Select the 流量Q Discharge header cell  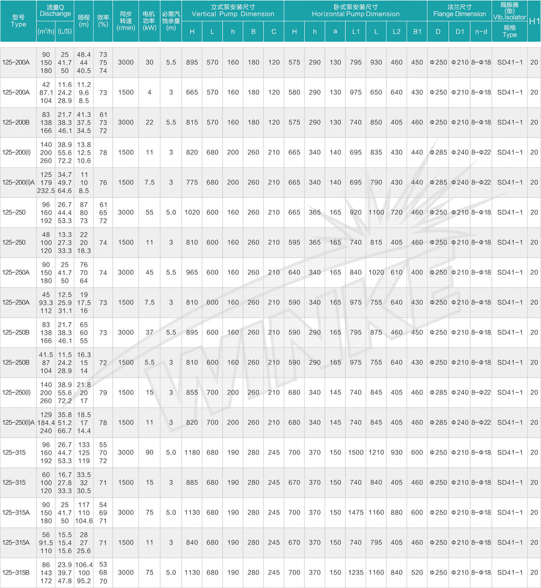[x=55, y=11]
